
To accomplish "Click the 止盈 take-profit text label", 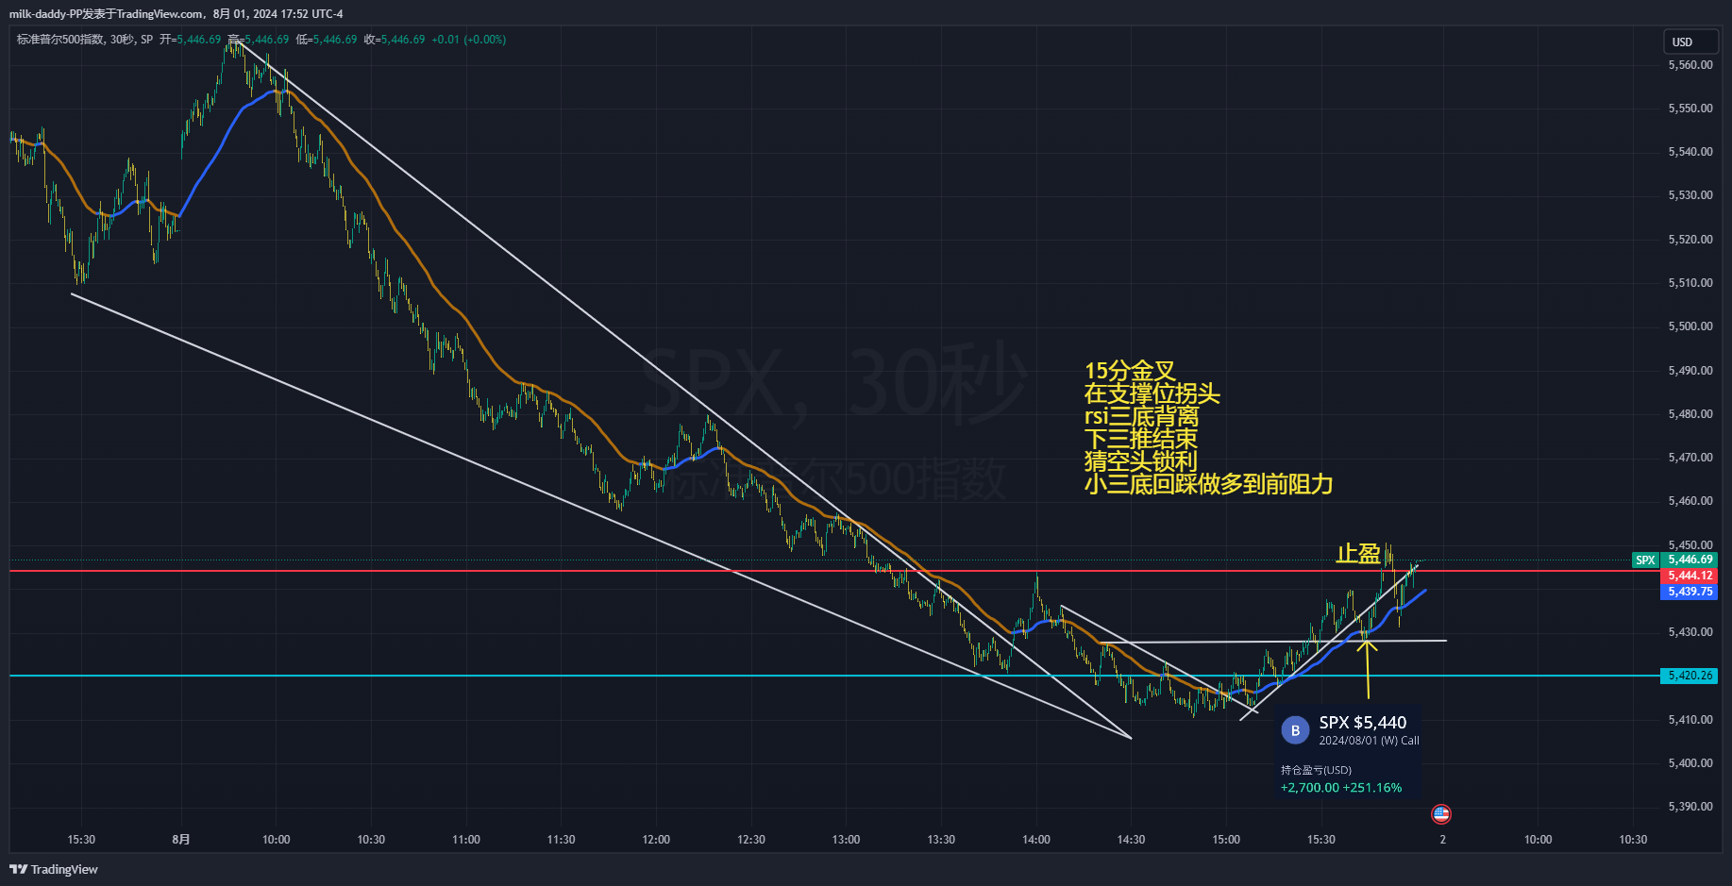I will tap(1358, 554).
